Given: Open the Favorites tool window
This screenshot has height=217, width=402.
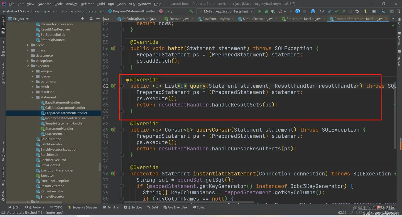Looking at the screenshot, I should click(3, 176).
